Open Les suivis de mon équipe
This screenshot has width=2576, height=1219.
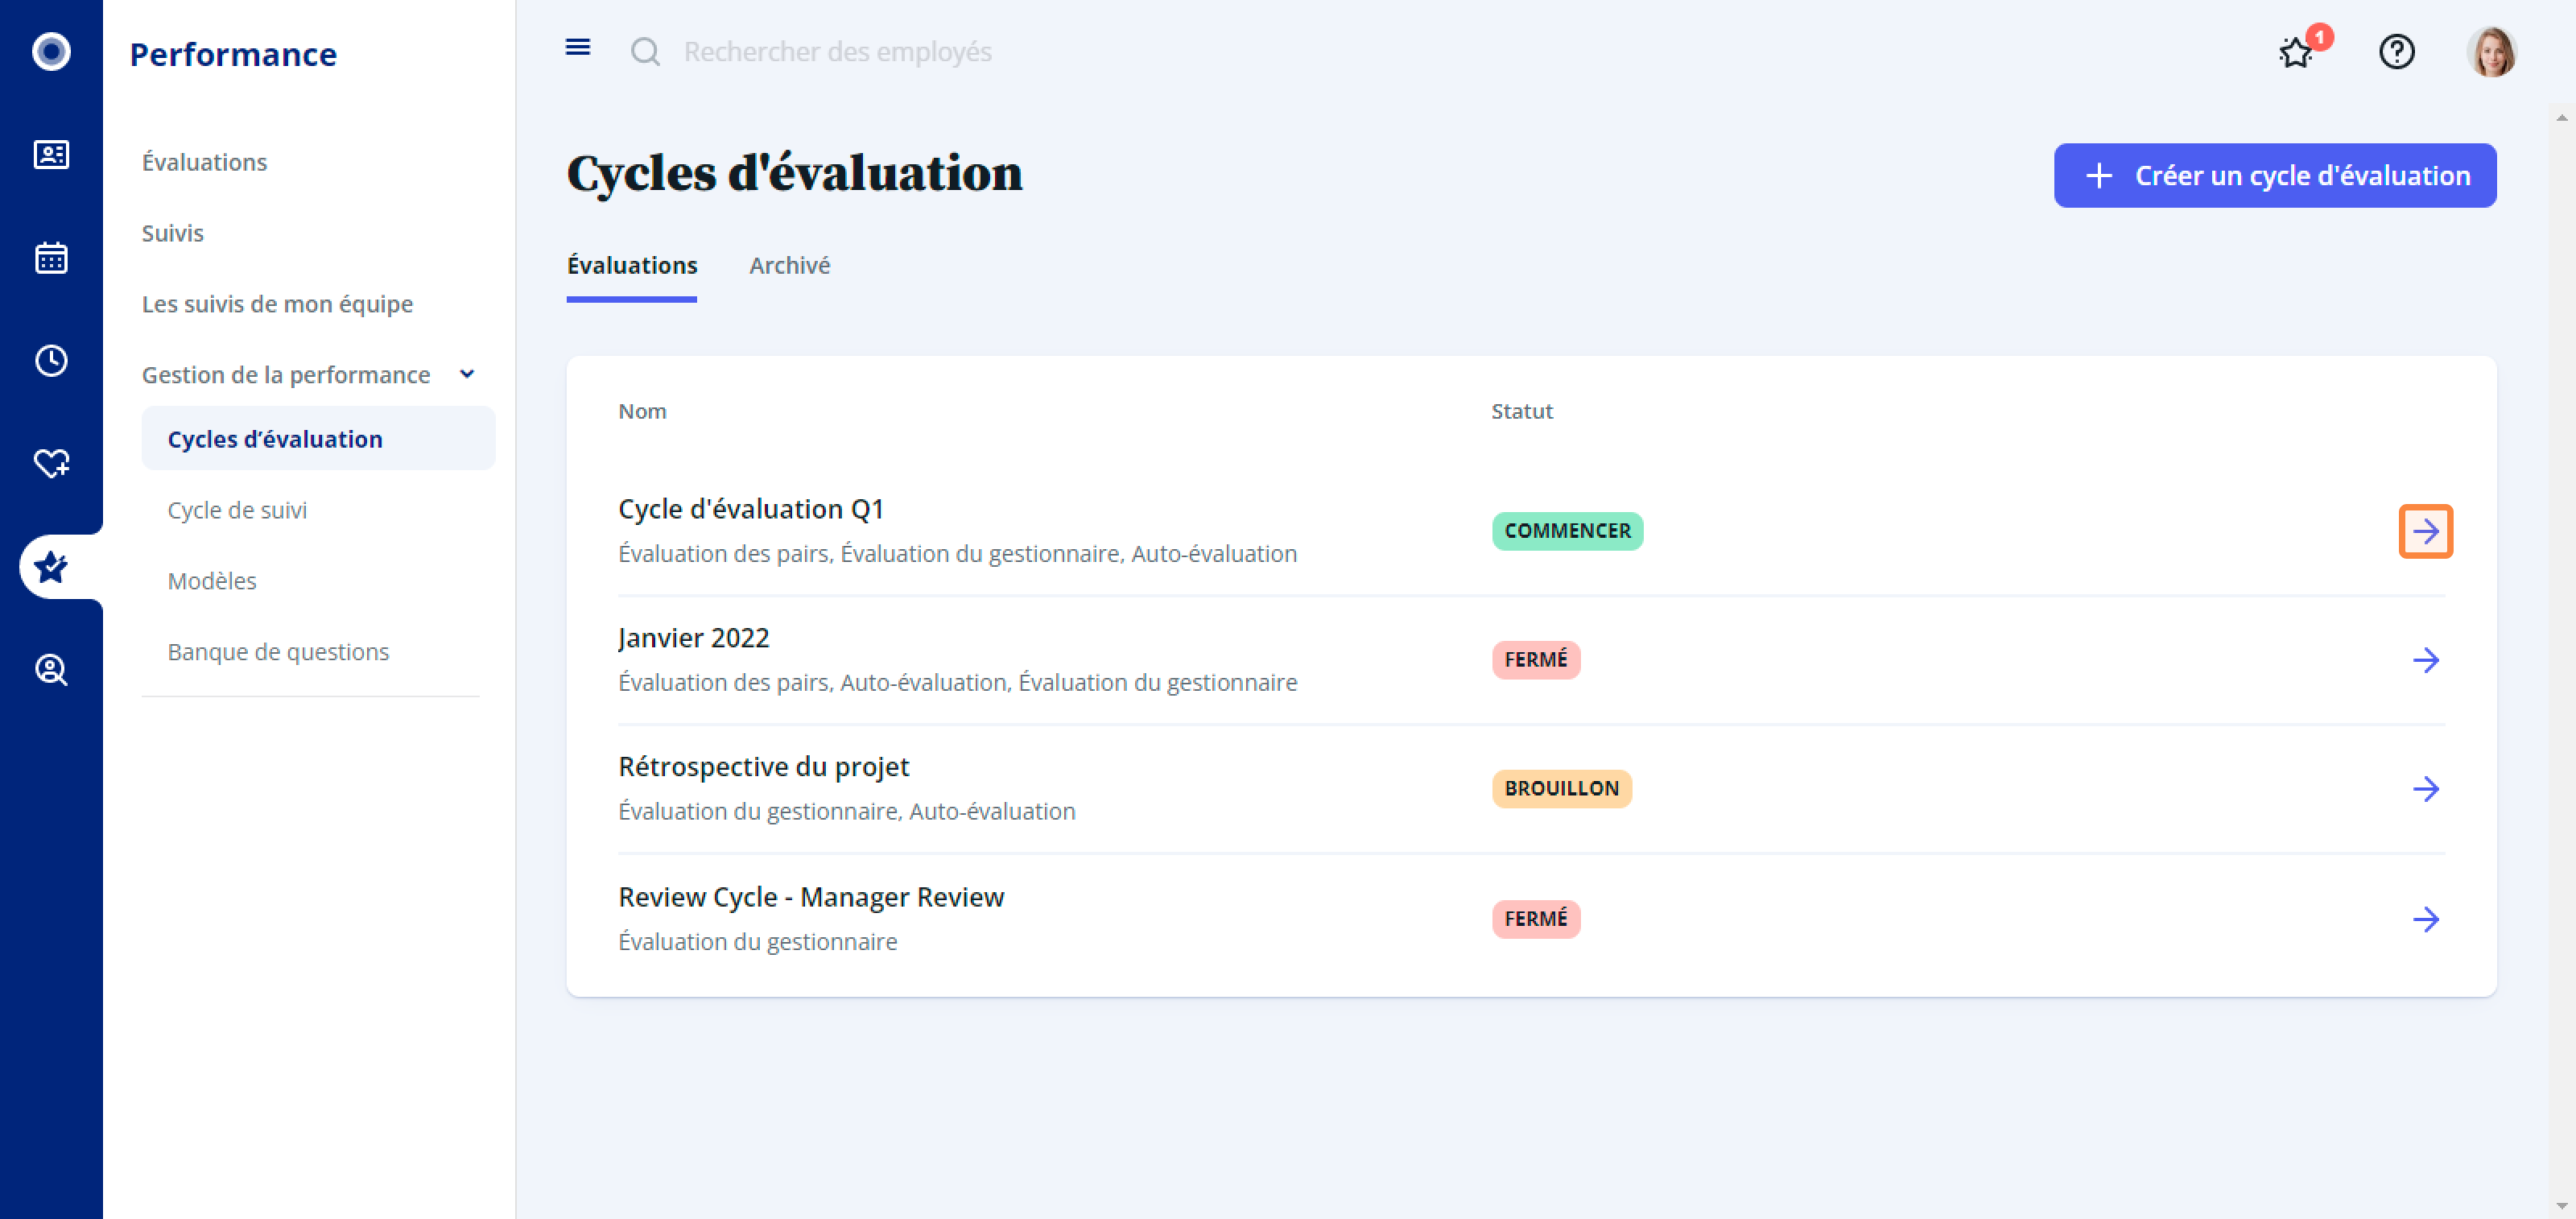(x=277, y=304)
